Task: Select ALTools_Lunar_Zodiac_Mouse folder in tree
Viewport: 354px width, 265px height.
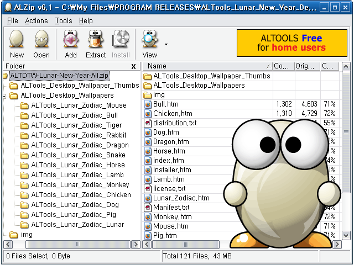Action: pyautogui.click(x=79, y=105)
